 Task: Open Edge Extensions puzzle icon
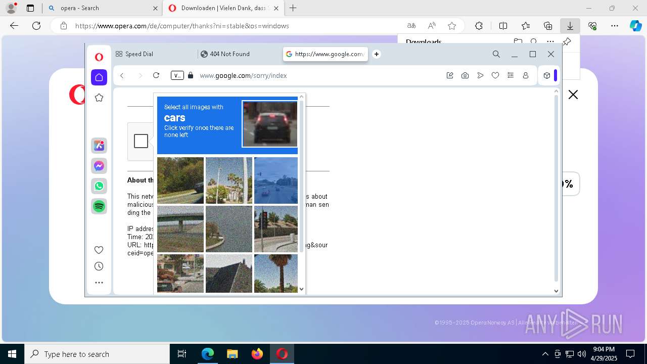pyautogui.click(x=479, y=26)
